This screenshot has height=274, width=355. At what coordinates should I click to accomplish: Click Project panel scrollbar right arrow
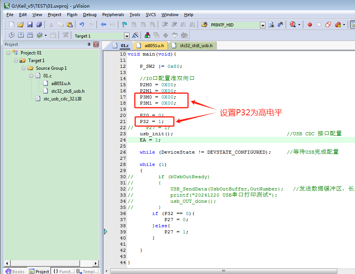click(95, 263)
